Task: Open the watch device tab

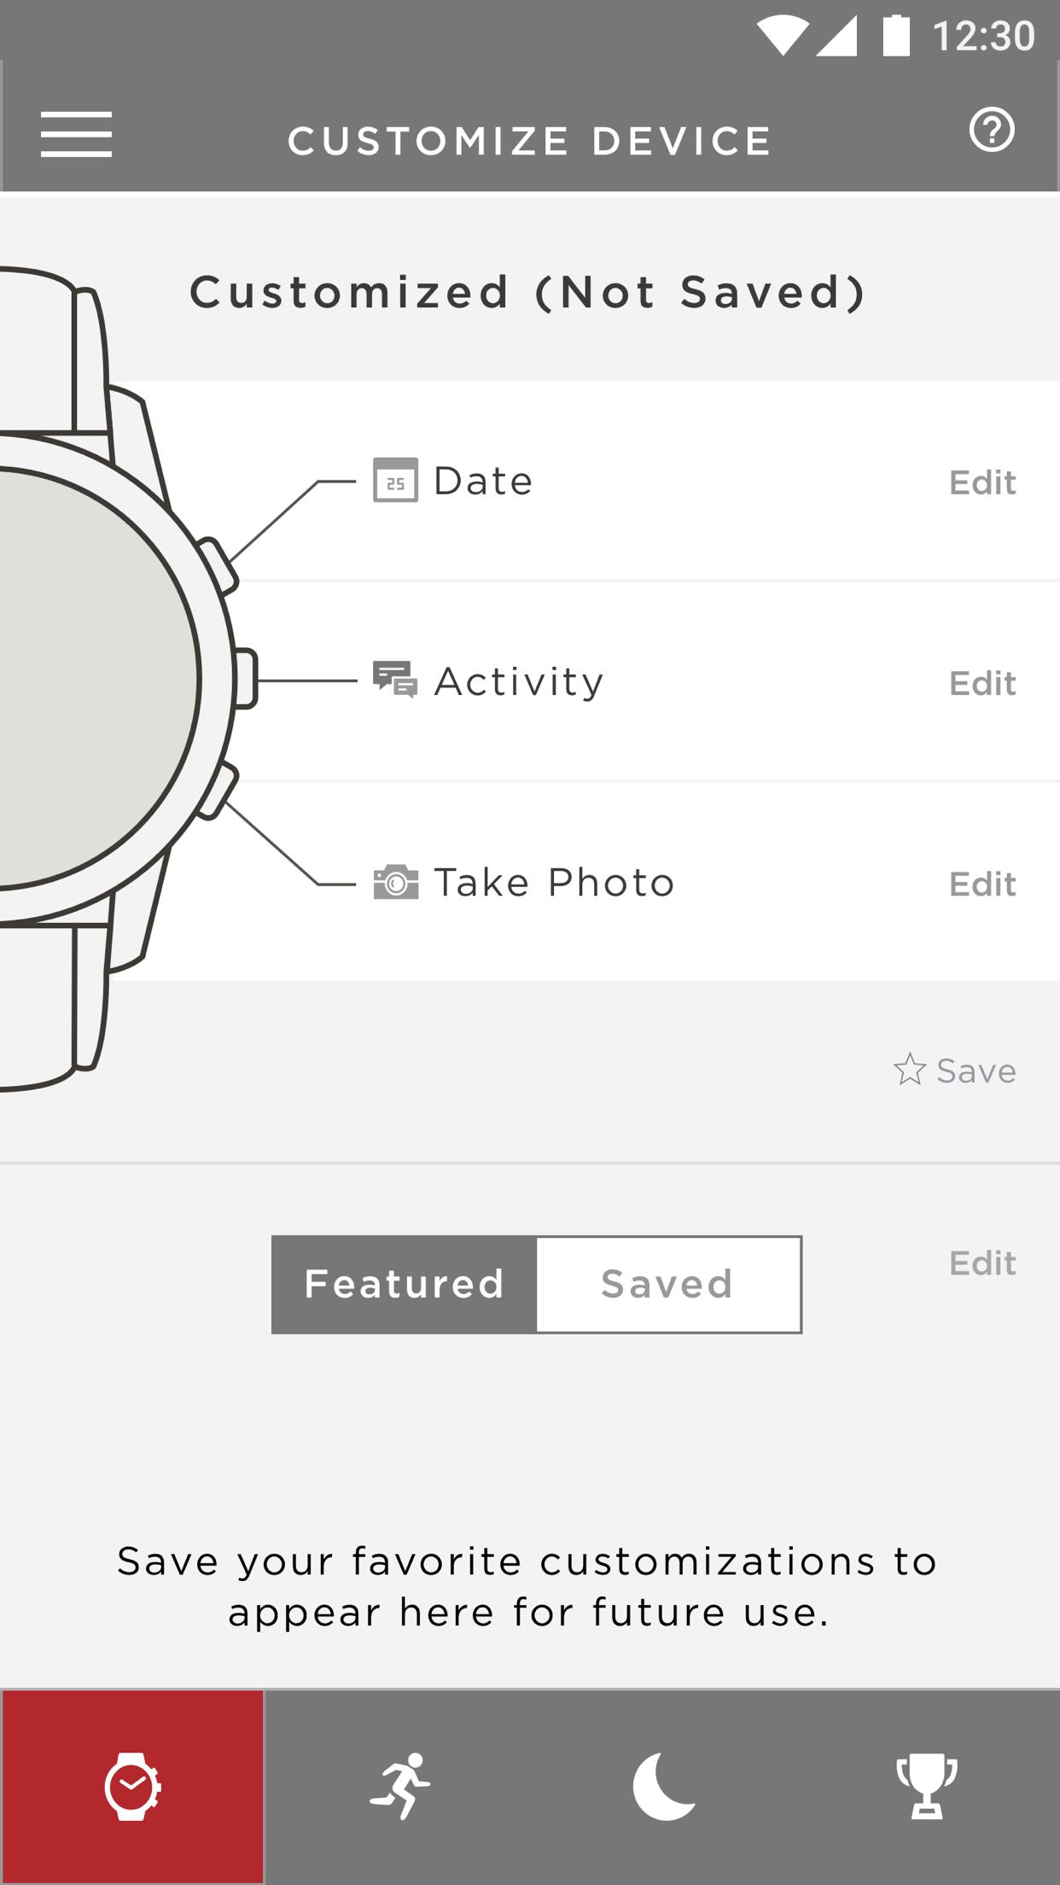Action: (132, 1786)
